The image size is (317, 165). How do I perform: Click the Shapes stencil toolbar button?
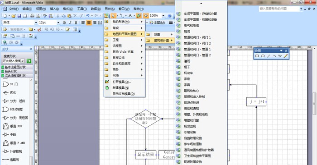tap(106, 16)
